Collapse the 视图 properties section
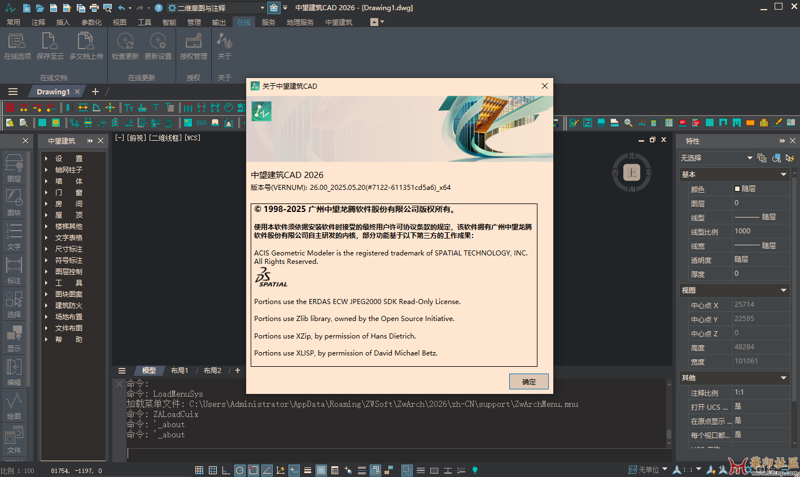 click(x=784, y=290)
